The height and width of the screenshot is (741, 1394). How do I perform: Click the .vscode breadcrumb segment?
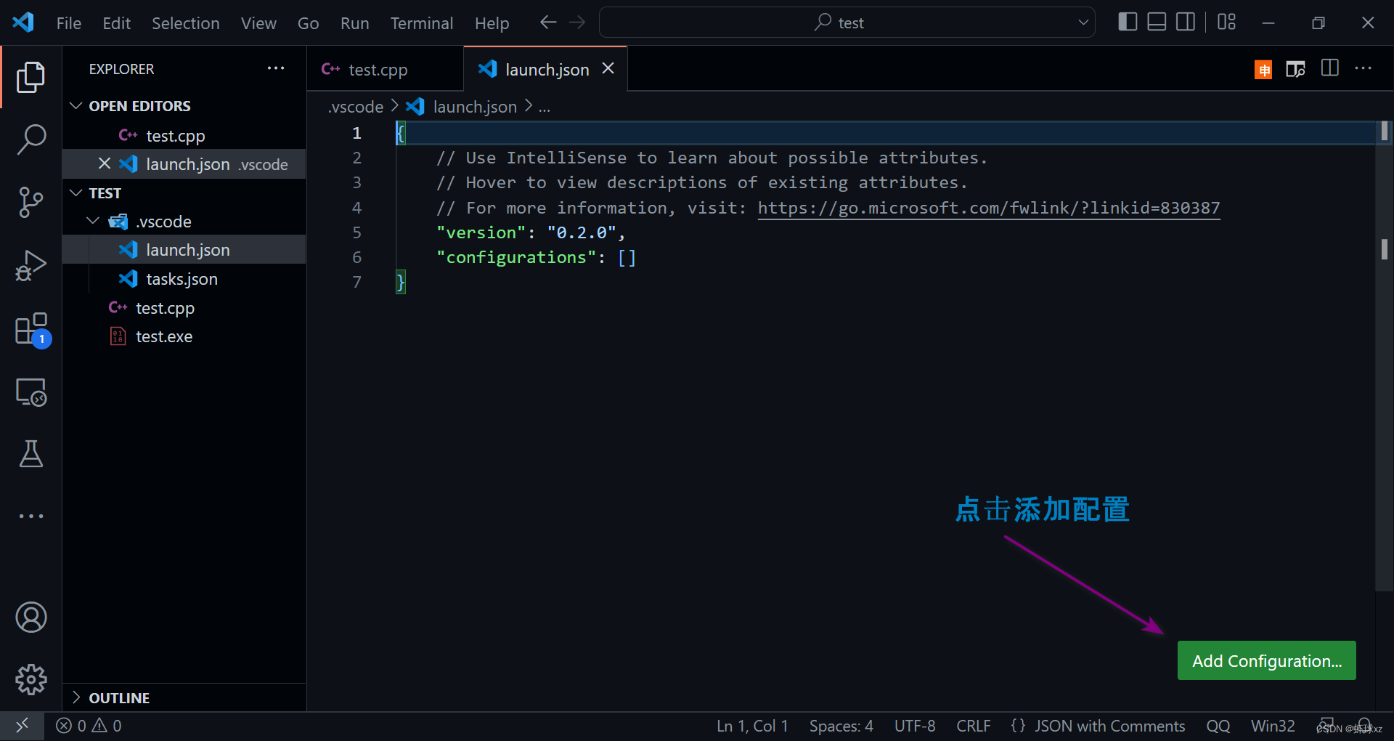[356, 107]
